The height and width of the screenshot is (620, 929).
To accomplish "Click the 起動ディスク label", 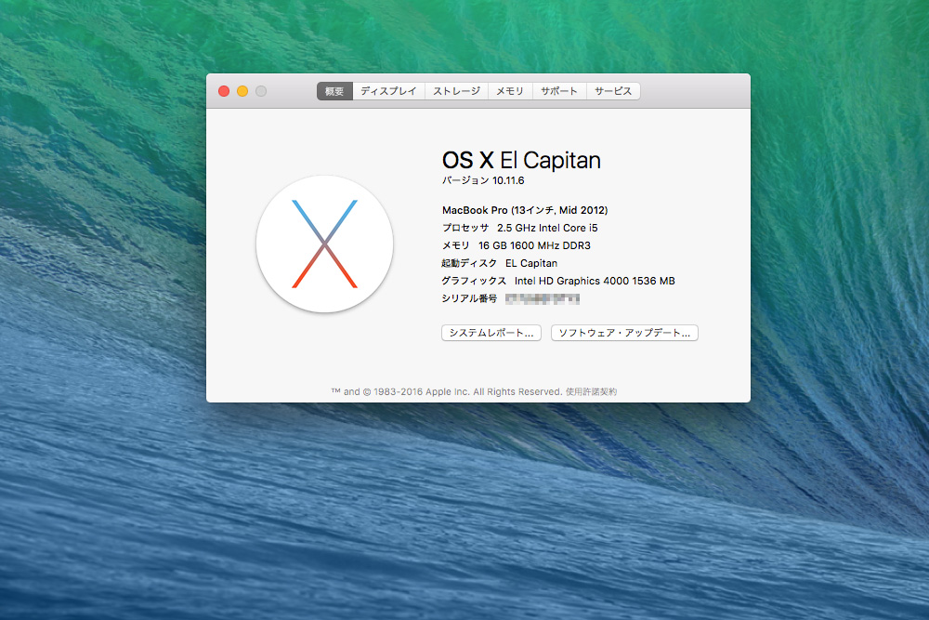I will [x=469, y=264].
